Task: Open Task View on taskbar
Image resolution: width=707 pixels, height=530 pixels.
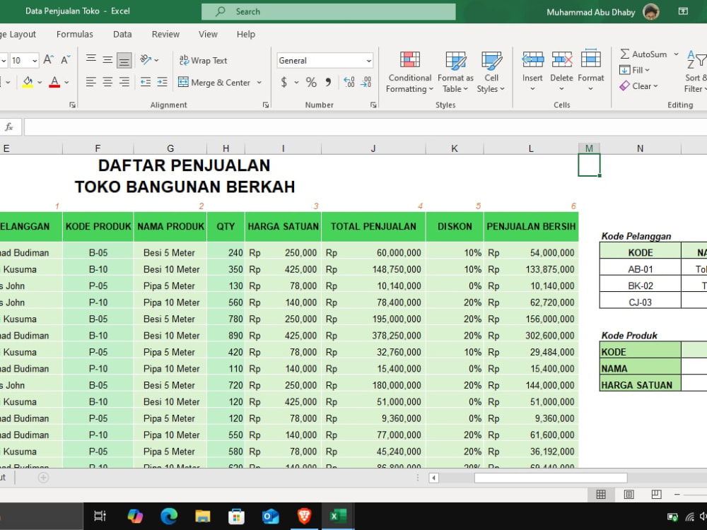Action: 100,516
